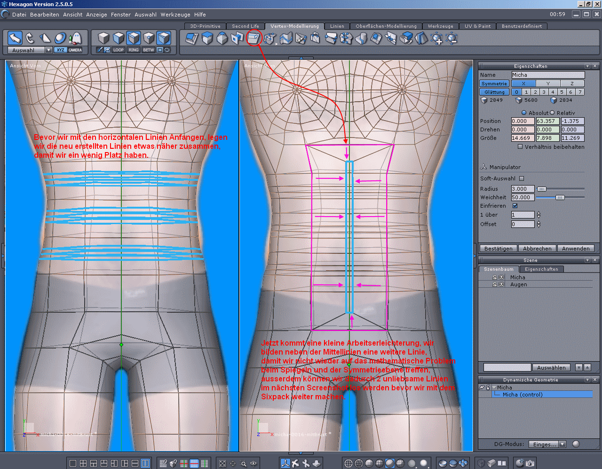Switch to the UV & Paint tab

[x=477, y=26]
